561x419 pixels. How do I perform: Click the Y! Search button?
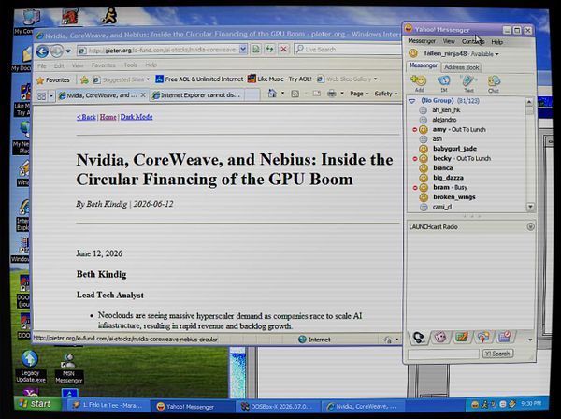click(x=497, y=354)
